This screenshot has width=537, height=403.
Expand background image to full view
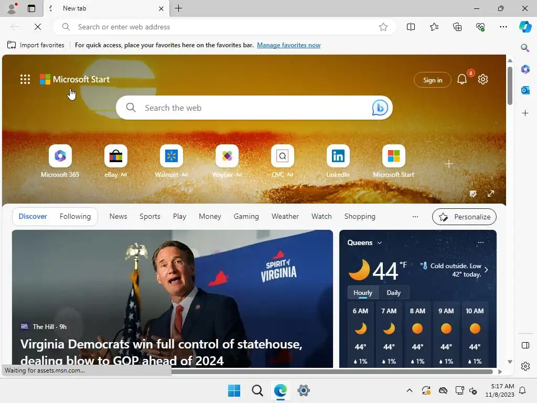[x=491, y=194]
